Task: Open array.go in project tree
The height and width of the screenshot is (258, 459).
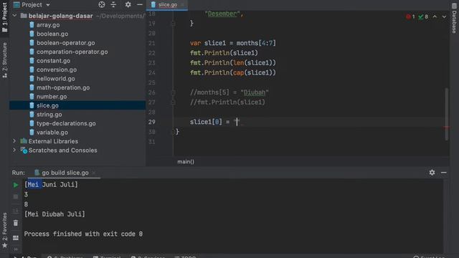Action: [x=48, y=25]
